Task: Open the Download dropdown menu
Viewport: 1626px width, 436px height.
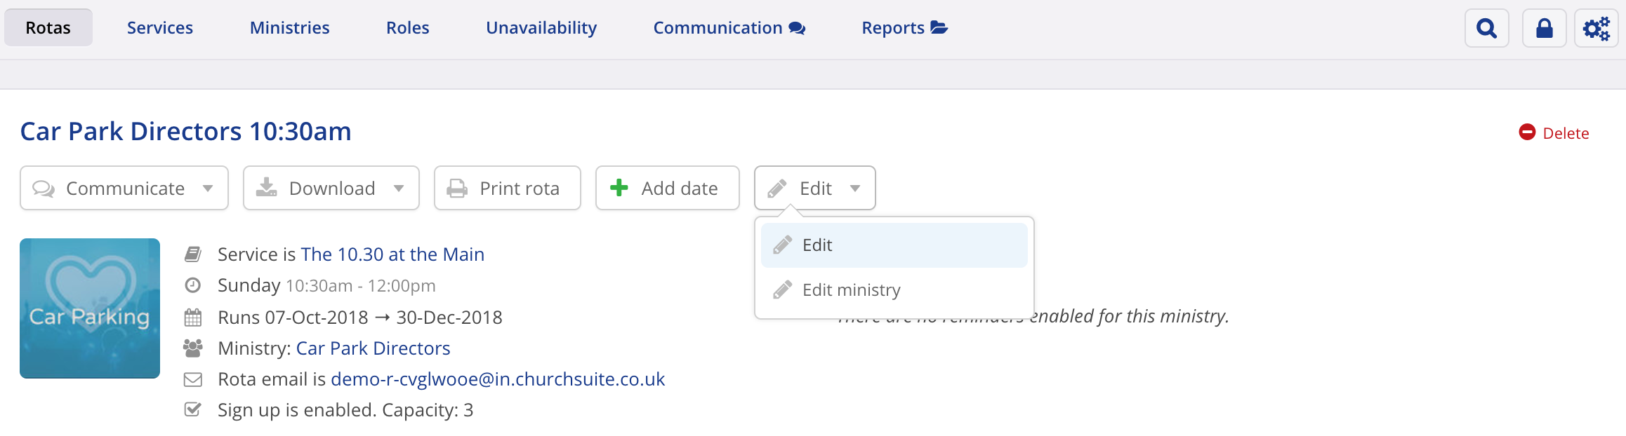Action: click(x=331, y=188)
